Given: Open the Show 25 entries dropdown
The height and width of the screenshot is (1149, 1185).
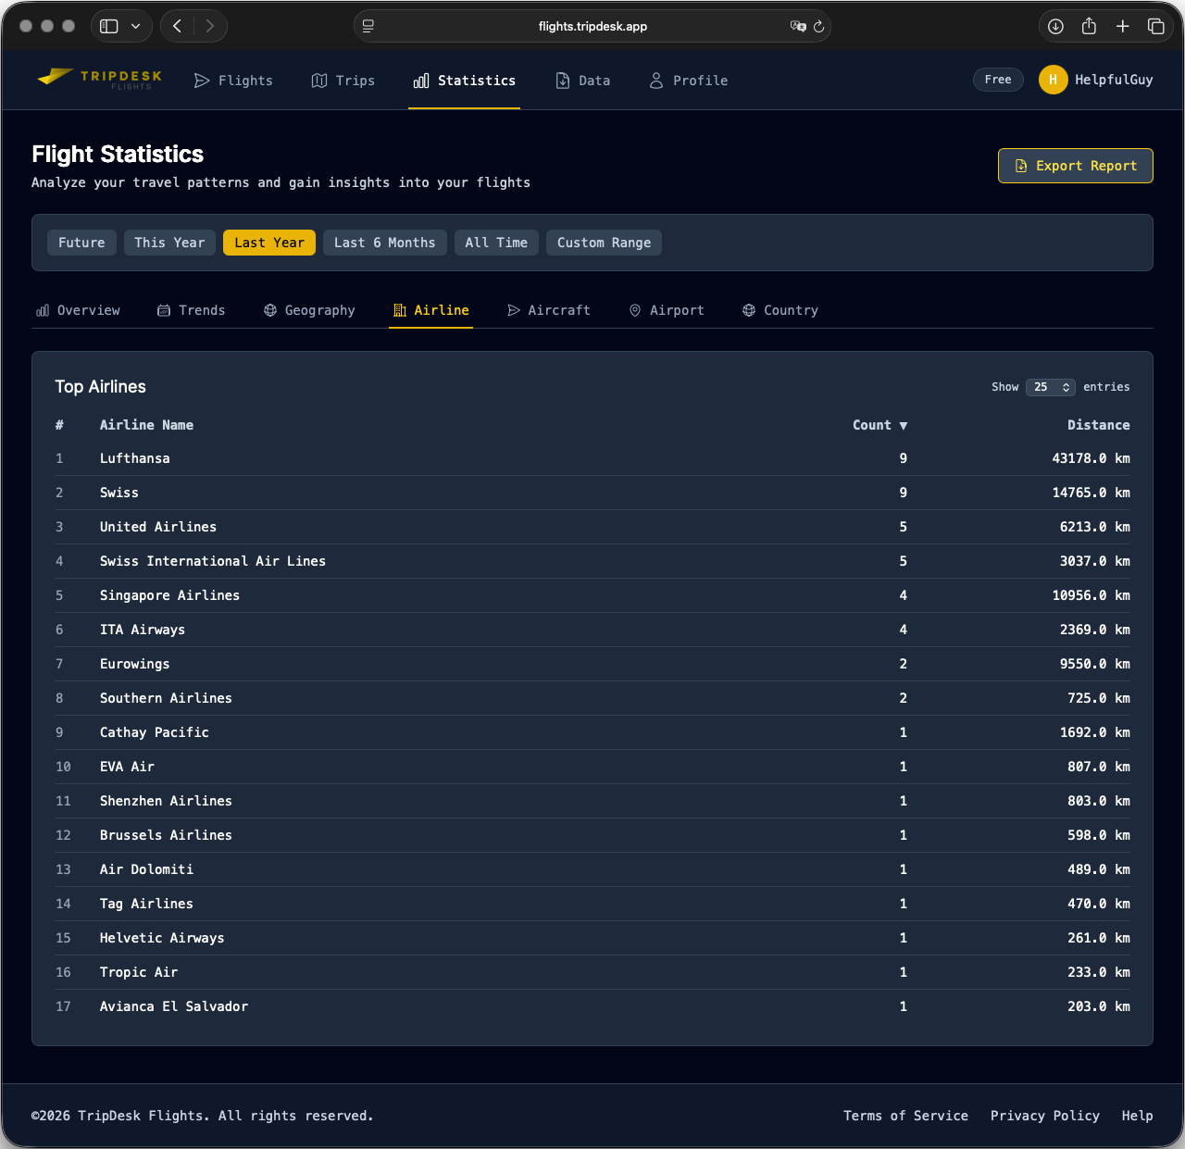Looking at the screenshot, I should pyautogui.click(x=1051, y=387).
